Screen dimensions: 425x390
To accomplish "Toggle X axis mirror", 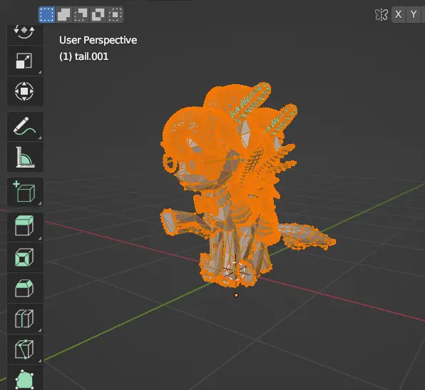I will (x=399, y=14).
